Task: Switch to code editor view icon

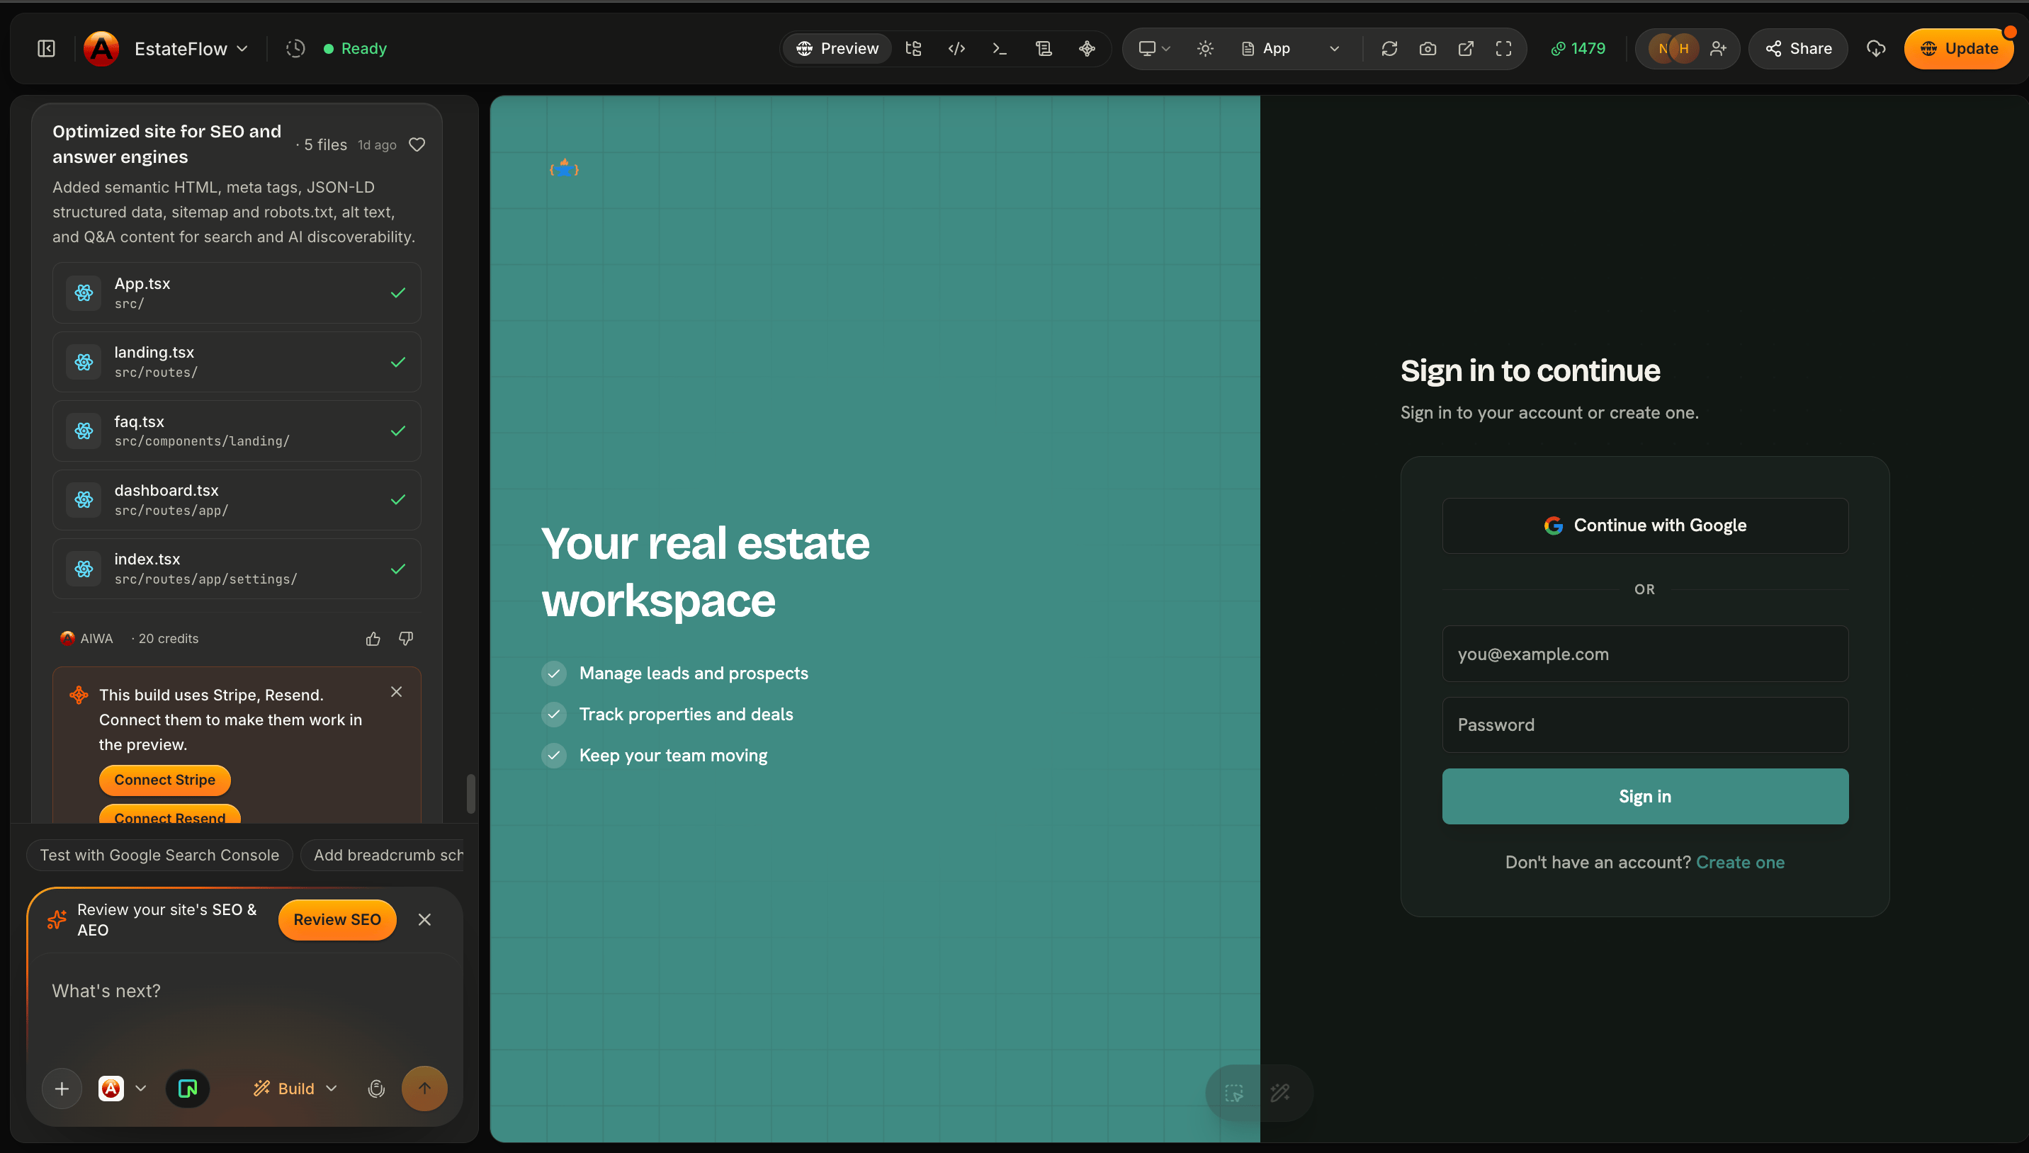Action: pyautogui.click(x=956, y=48)
